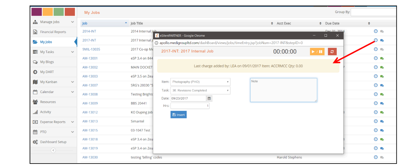Open Activity in the sidebar
414x167 pixels.
45,112
